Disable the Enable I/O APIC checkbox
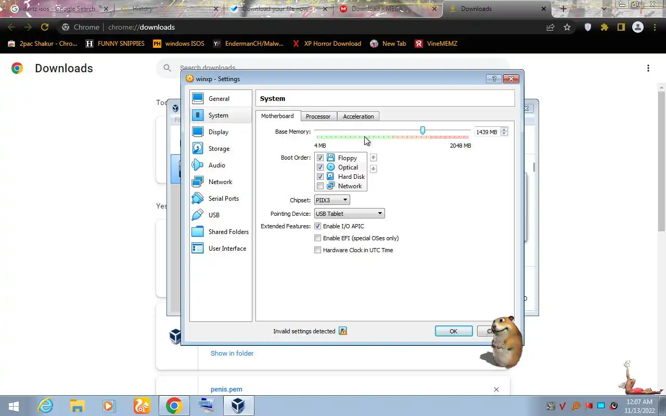Image resolution: width=666 pixels, height=416 pixels. coord(317,226)
